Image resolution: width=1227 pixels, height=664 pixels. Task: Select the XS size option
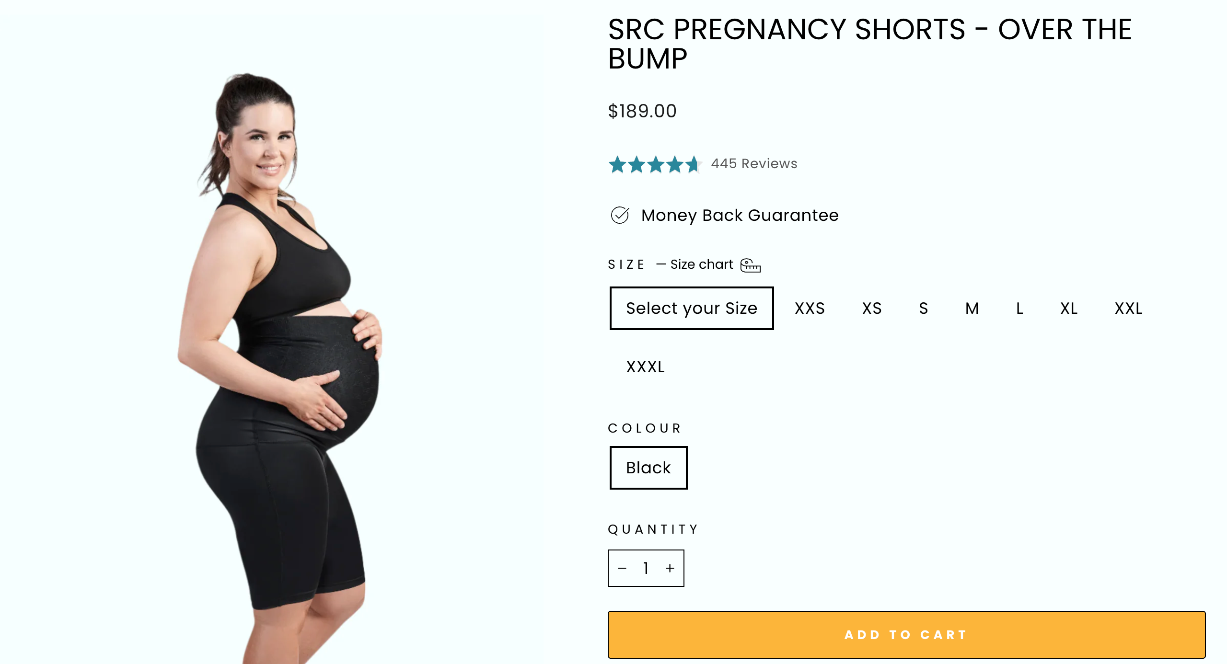click(x=872, y=309)
